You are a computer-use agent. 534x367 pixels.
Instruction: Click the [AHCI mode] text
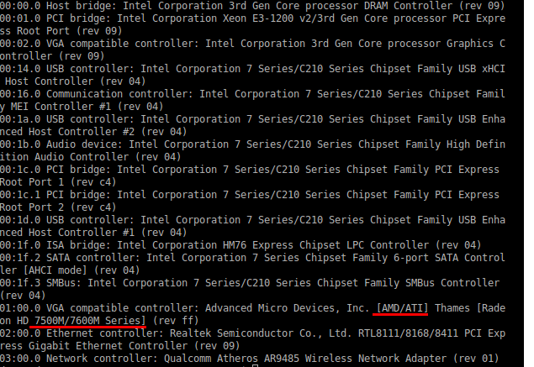point(56,270)
